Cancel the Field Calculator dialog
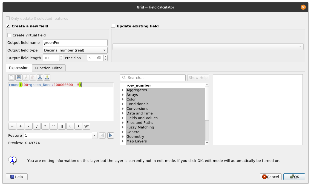This screenshot has width=311, height=186. 270,177
